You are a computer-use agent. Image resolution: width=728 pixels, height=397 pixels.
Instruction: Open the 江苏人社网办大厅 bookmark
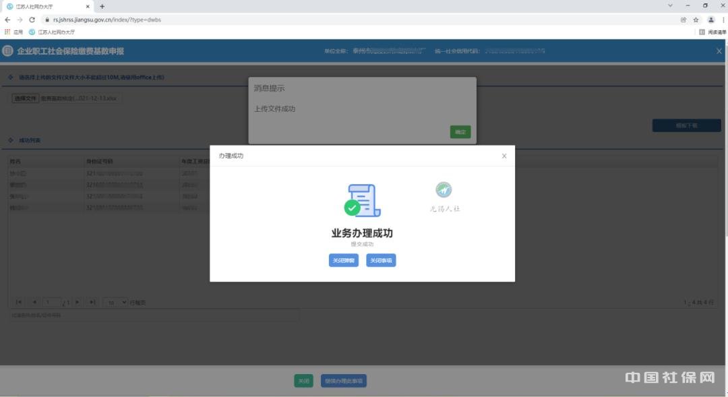pos(52,32)
